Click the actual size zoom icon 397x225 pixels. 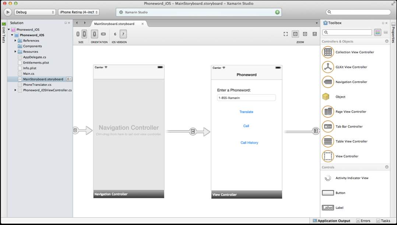[315, 34]
